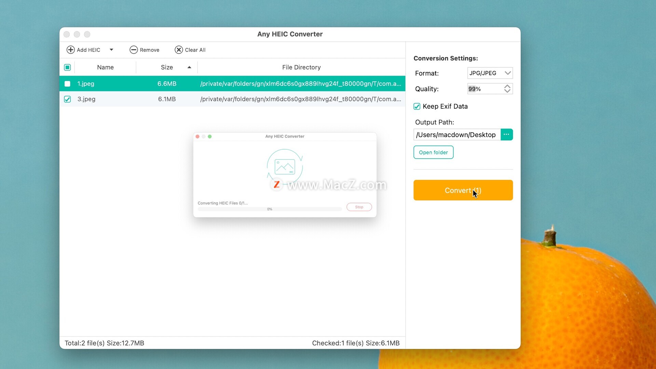656x369 pixels.
Task: Click Stop in the conversion dialog
Action: [x=359, y=207]
